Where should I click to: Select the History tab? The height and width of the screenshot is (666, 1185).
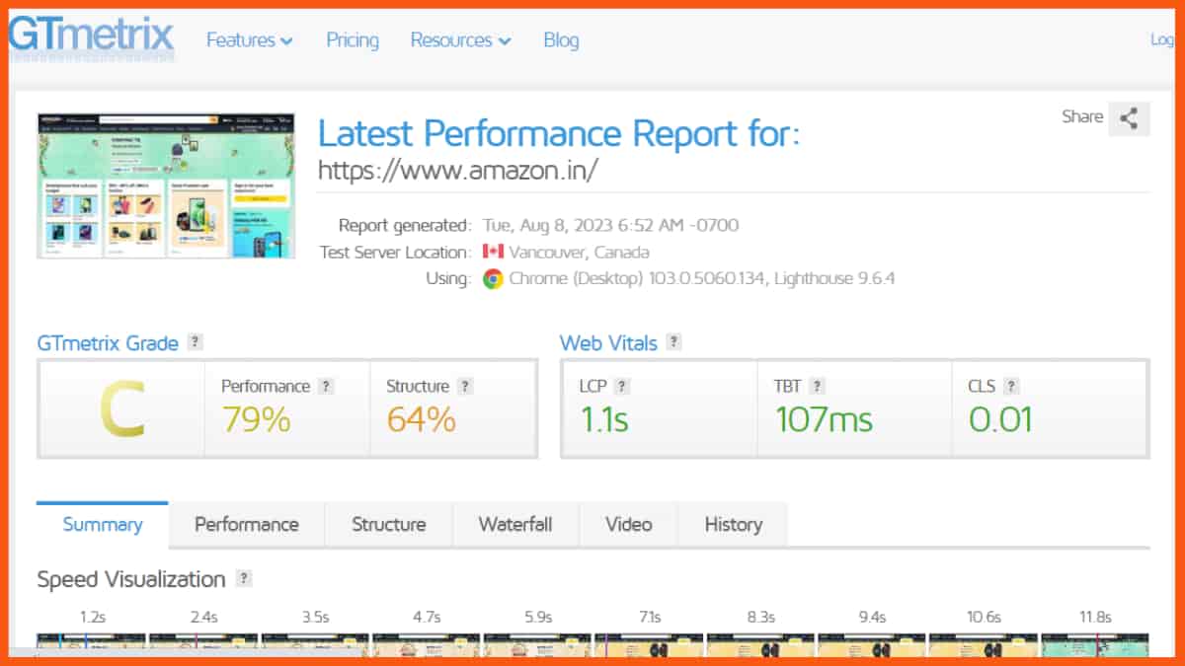pyautogui.click(x=733, y=525)
